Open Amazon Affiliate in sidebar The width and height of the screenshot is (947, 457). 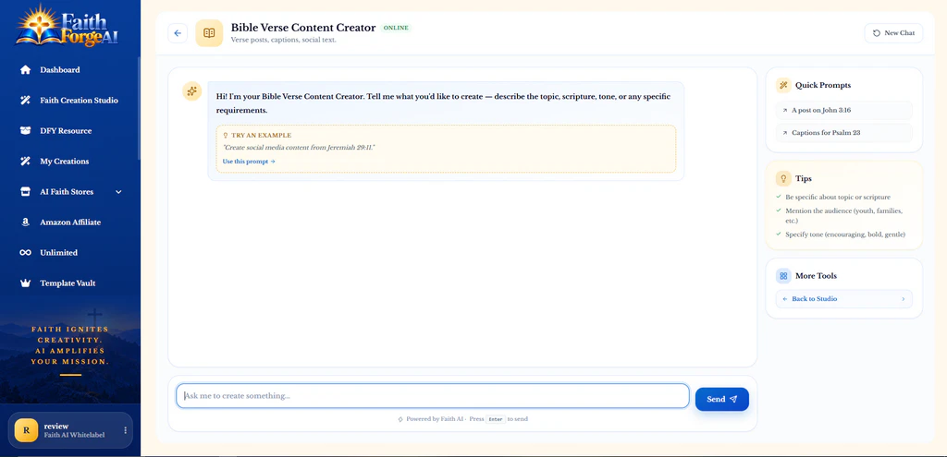click(x=70, y=222)
